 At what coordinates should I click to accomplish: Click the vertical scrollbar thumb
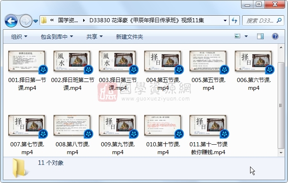[x=281, y=105]
